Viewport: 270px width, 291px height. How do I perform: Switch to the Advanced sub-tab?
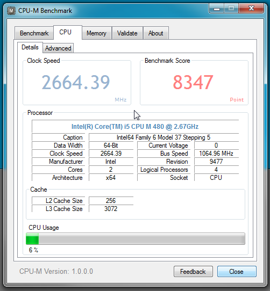click(58, 48)
